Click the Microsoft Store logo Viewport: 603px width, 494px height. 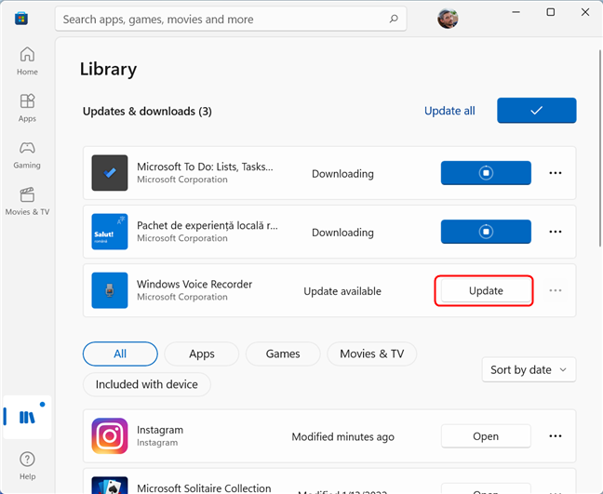[21, 19]
